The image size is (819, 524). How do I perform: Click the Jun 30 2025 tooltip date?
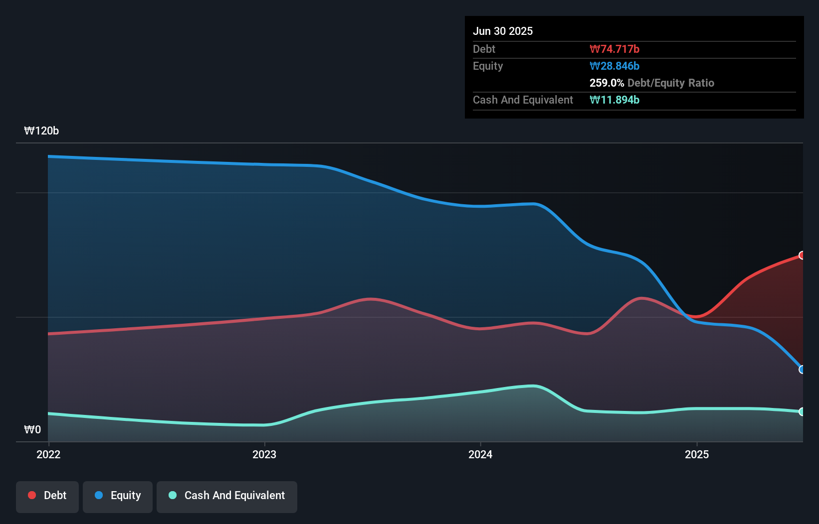[503, 31]
